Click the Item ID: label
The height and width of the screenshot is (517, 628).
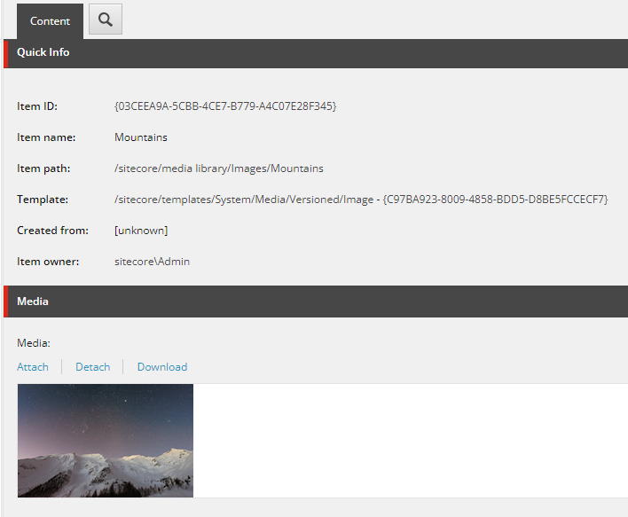click(x=37, y=106)
